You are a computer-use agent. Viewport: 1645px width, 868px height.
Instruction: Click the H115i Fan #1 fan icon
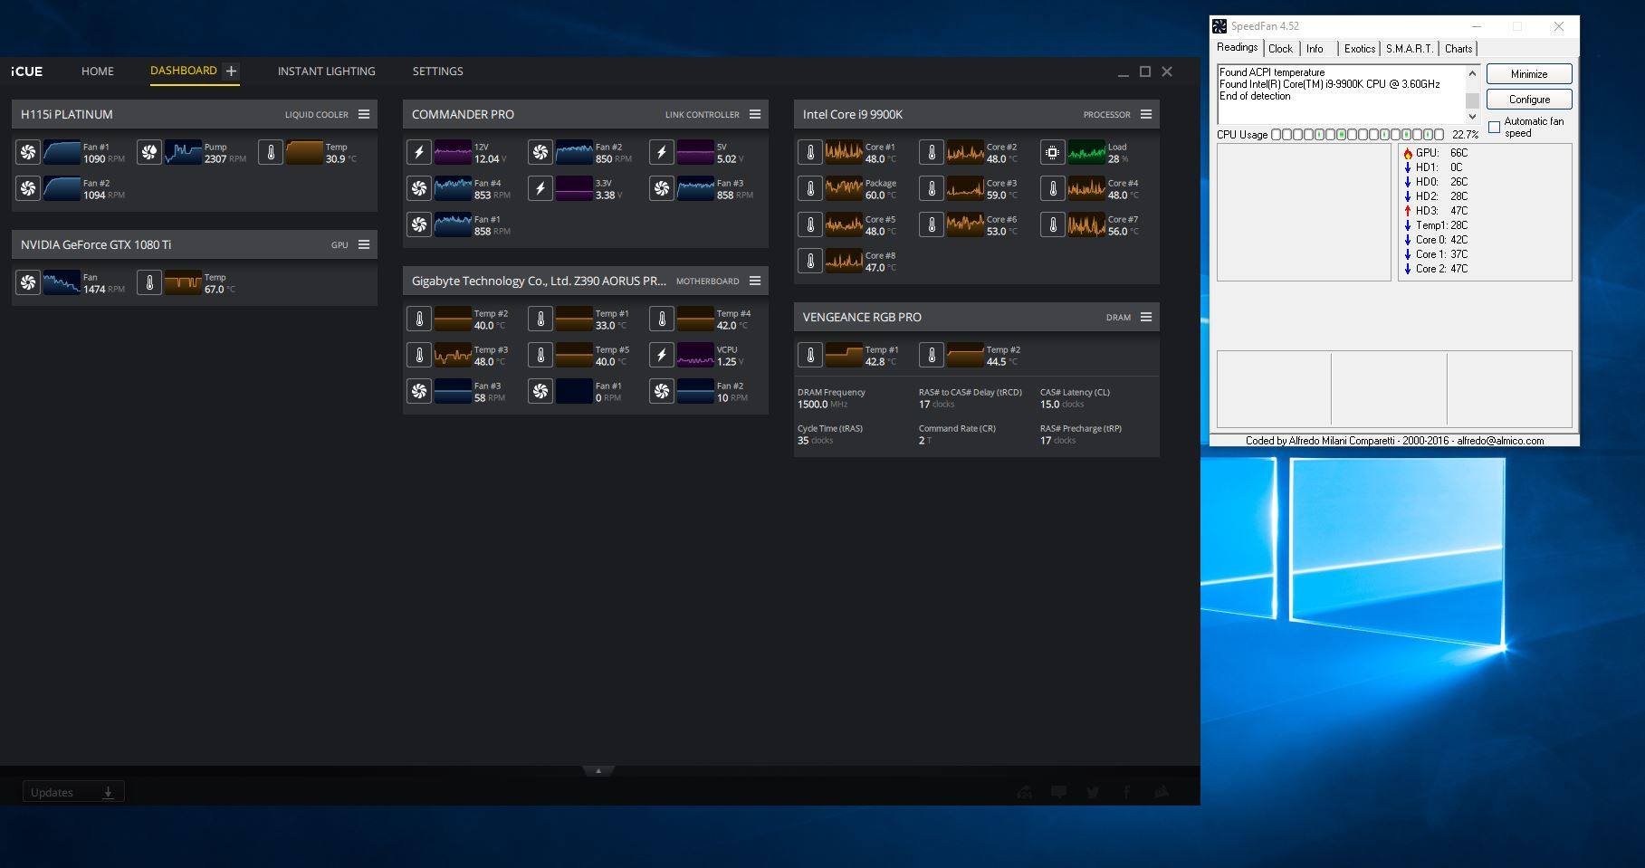click(x=28, y=152)
